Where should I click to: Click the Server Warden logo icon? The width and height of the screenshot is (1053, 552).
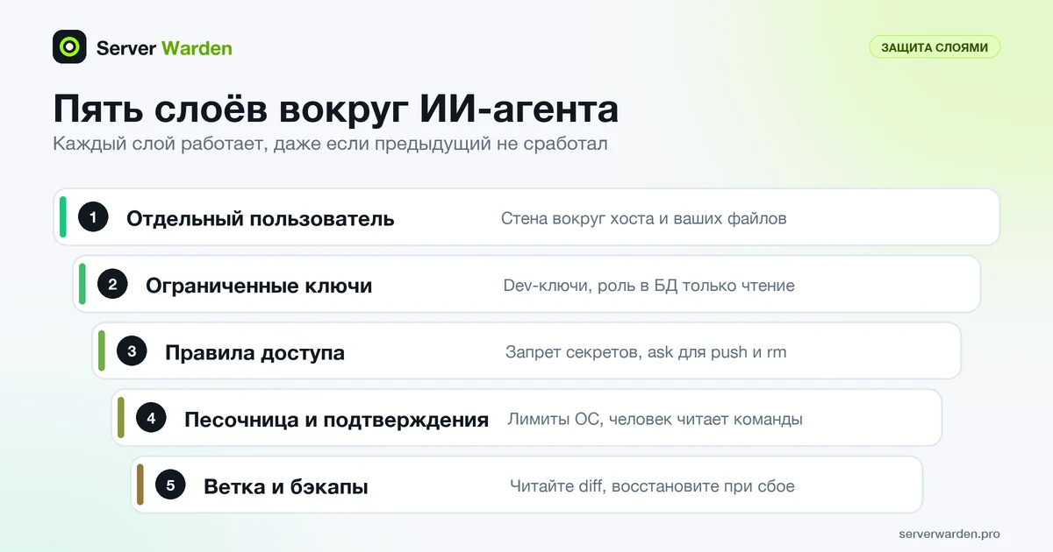coord(69,47)
